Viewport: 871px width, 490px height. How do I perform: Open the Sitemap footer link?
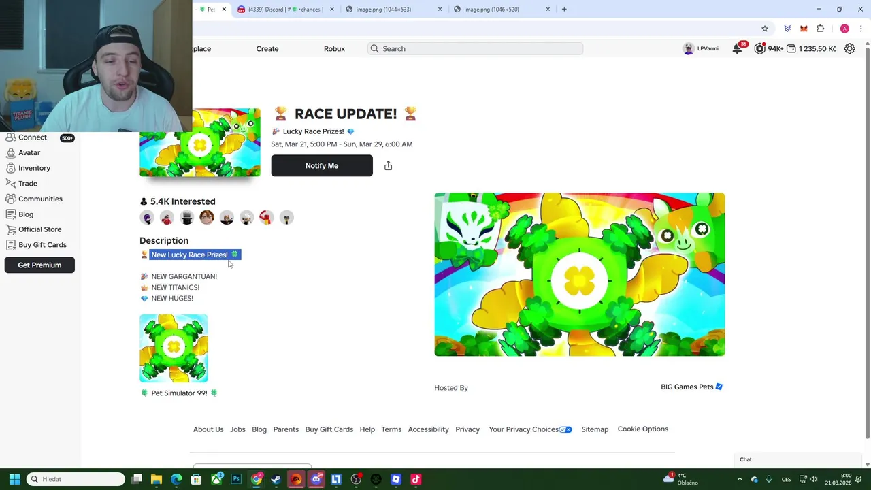coord(595,429)
